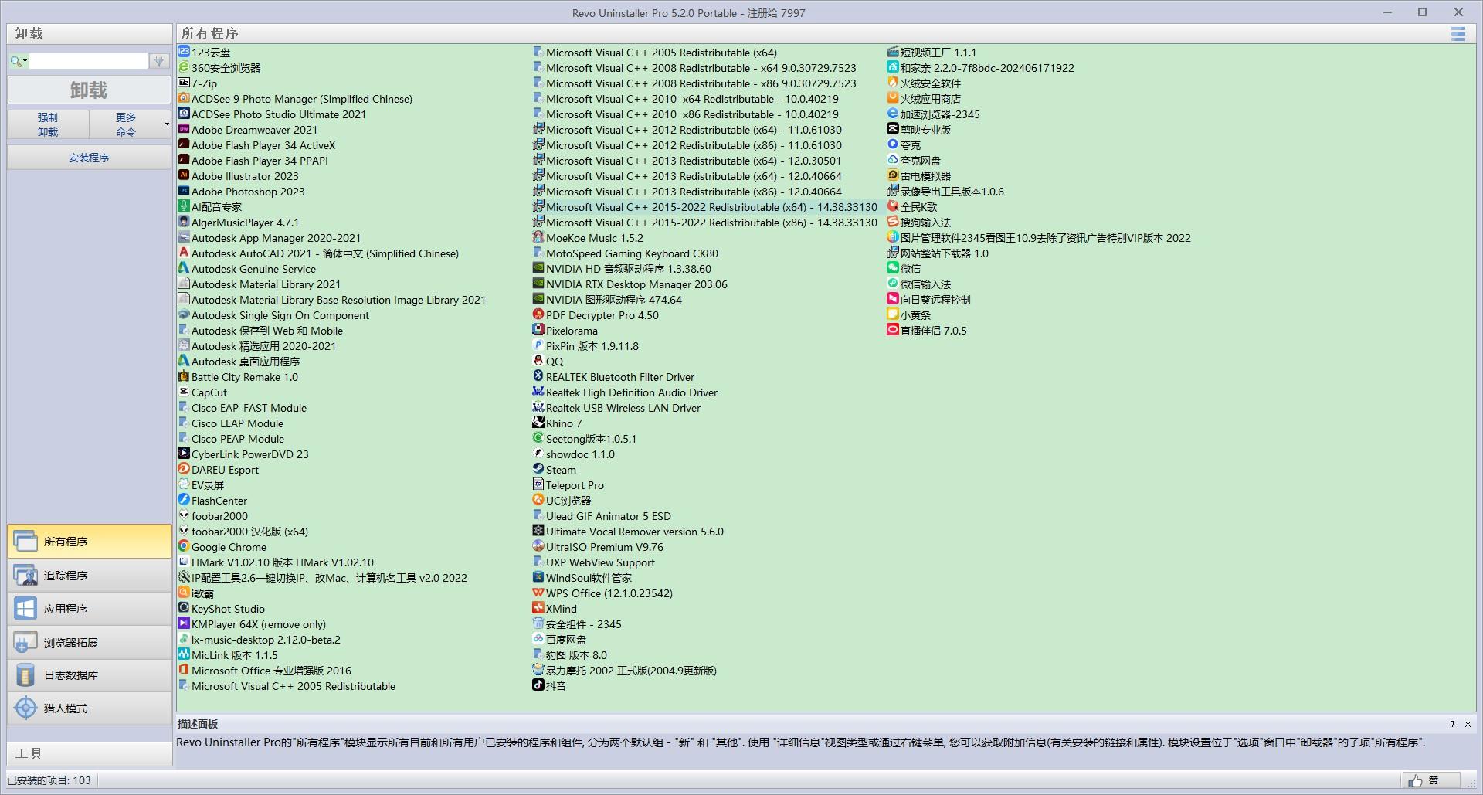Select the 安装程序 menu entry

[89, 157]
